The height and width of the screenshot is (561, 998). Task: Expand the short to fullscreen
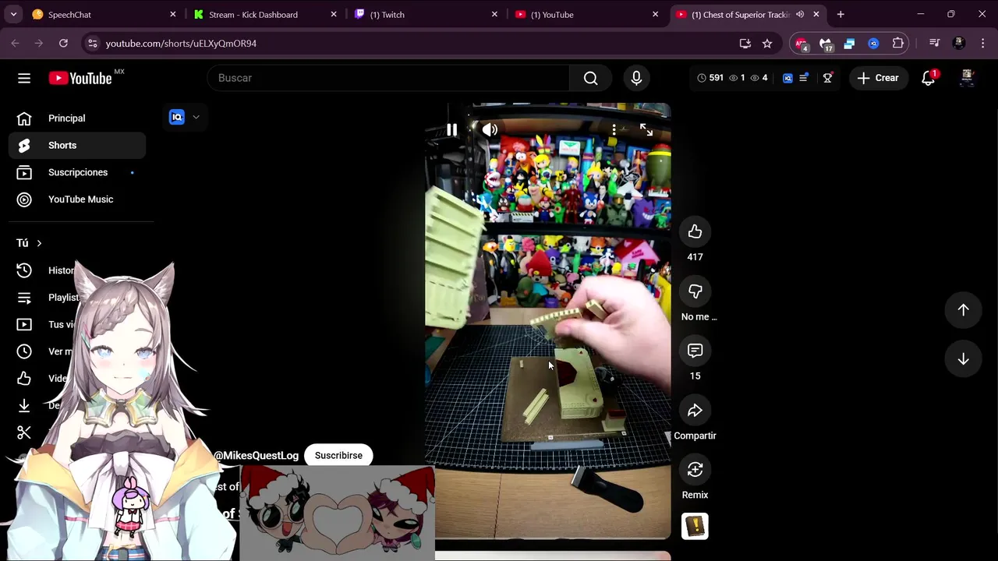(646, 130)
